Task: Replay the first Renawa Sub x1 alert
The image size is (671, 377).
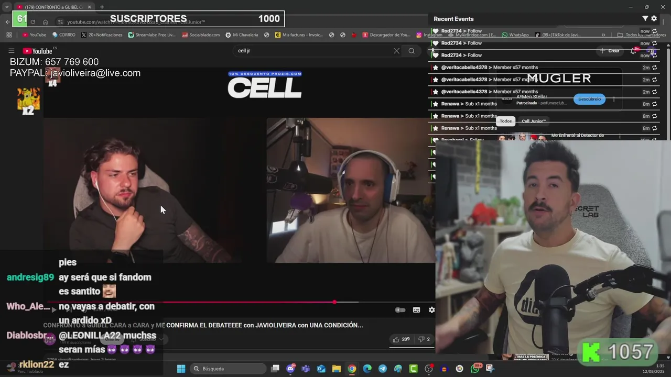Action: coord(654,104)
